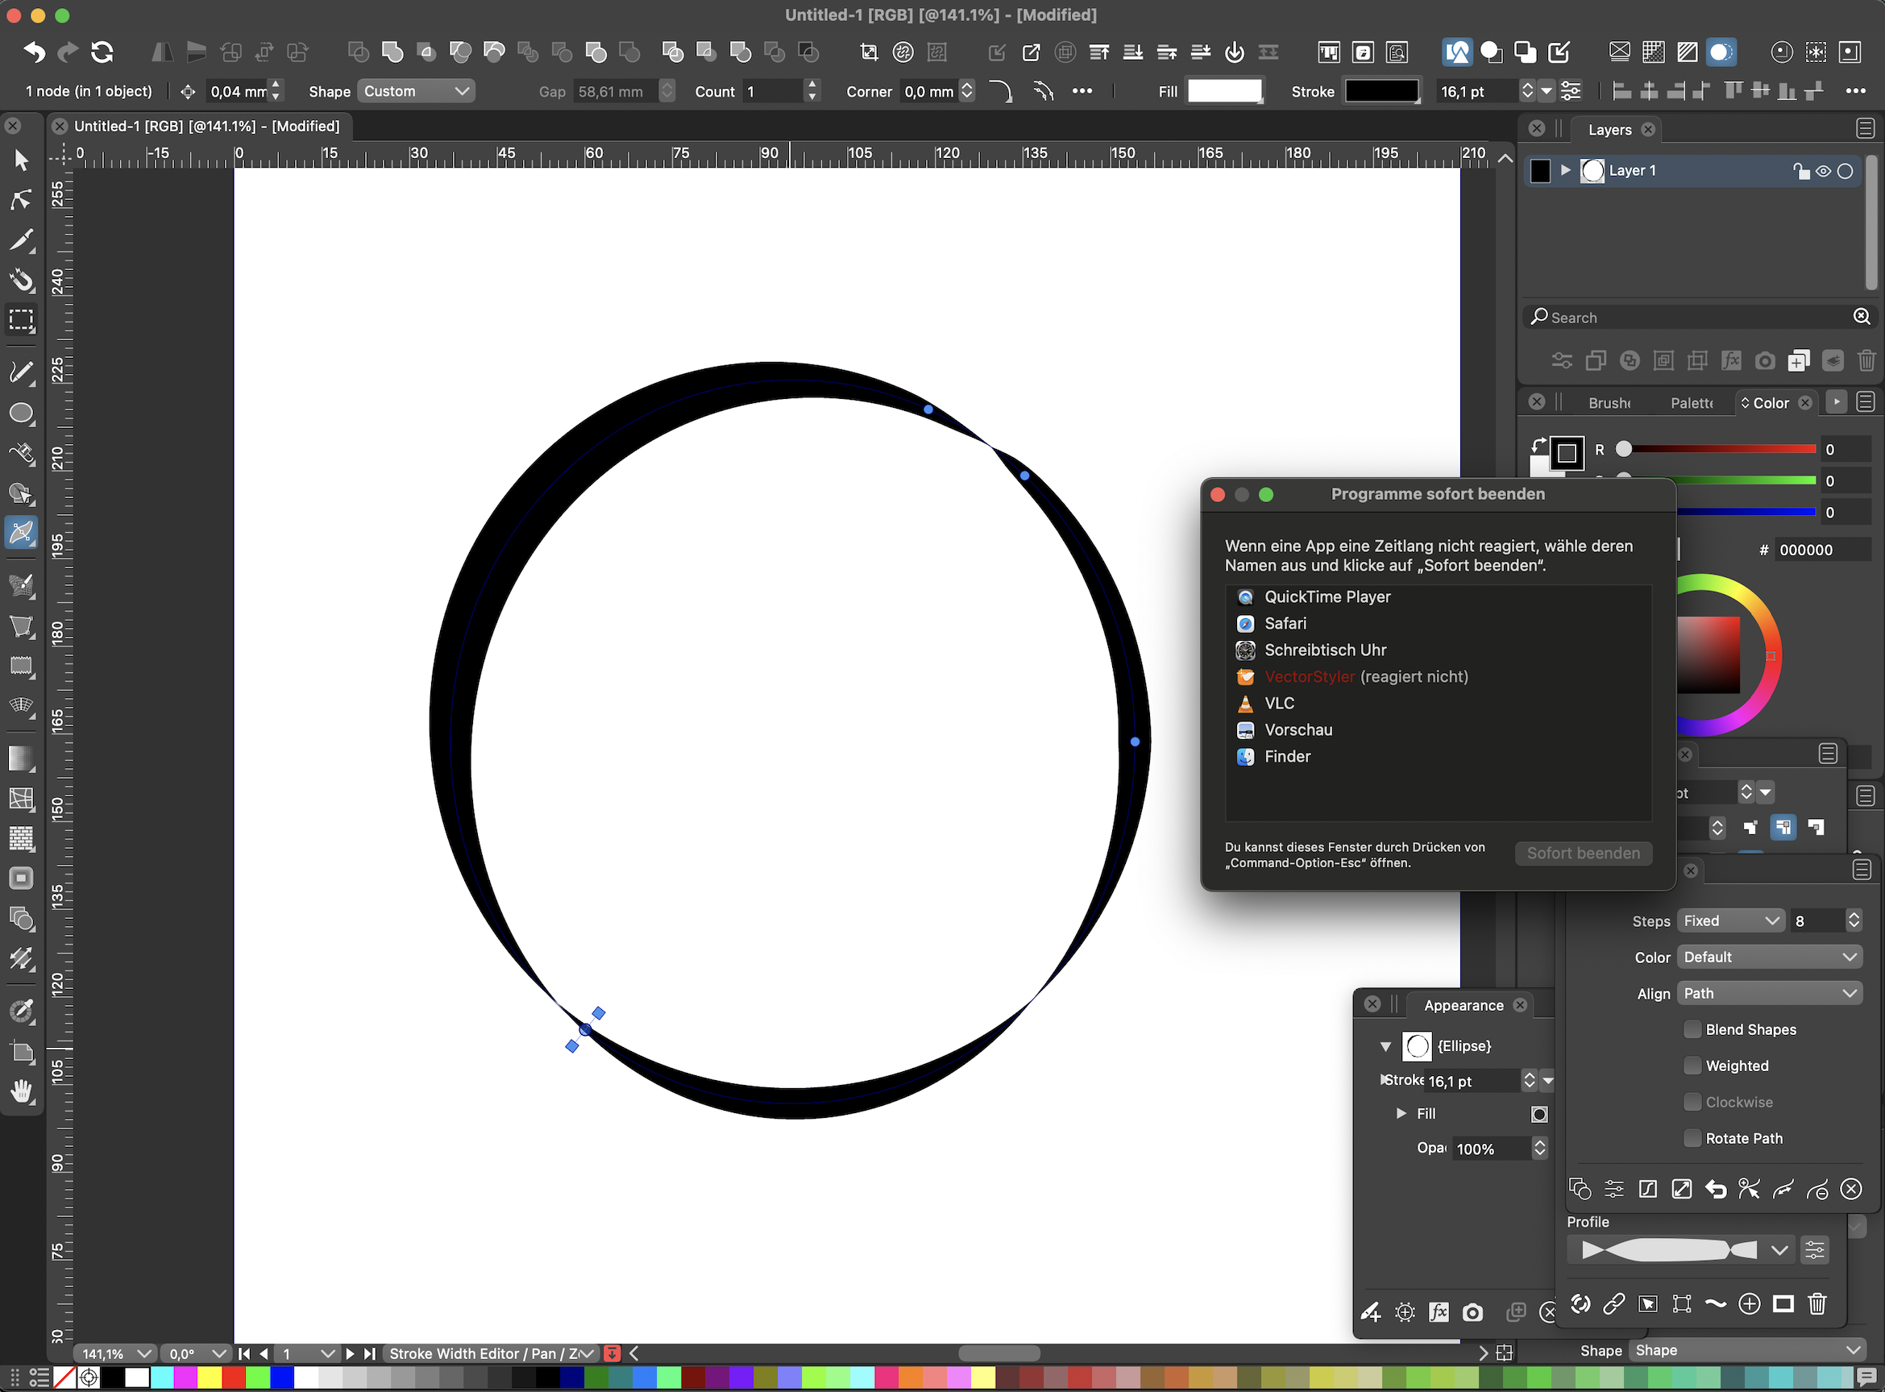Select VectorStyler in the force quit list
The width and height of the screenshot is (1885, 1392).
tap(1310, 676)
